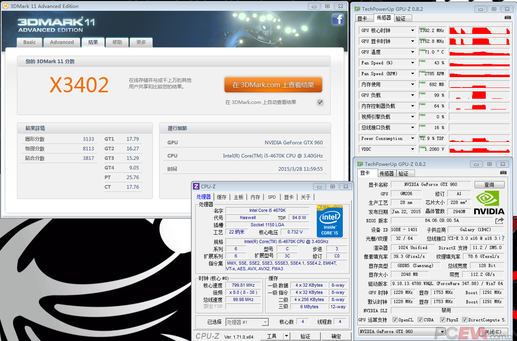Image resolution: width=517 pixels, height=341 pixels.
Task: Open the Fan Speed (%) sensor dropdown
Action: point(412,63)
